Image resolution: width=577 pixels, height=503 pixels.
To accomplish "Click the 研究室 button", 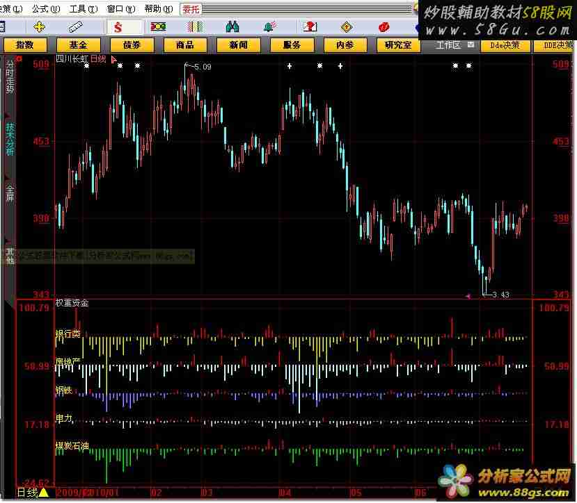I will pos(398,44).
